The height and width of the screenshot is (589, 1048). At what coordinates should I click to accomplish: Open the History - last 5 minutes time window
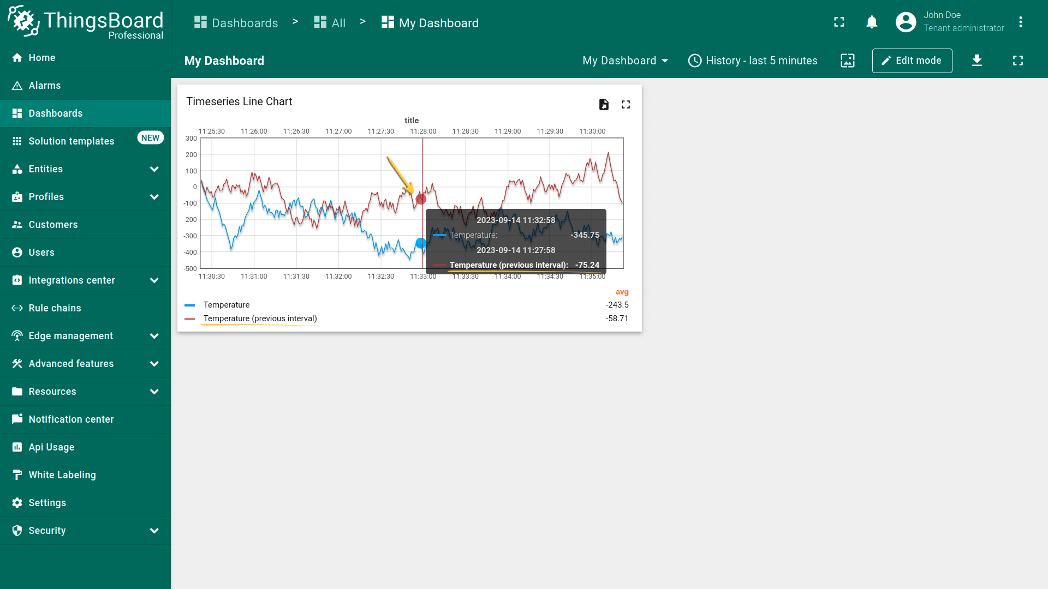pyautogui.click(x=753, y=61)
